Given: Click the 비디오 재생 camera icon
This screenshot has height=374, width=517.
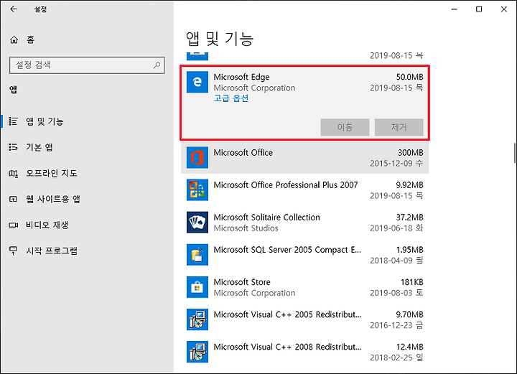Looking at the screenshot, I should pos(13,225).
